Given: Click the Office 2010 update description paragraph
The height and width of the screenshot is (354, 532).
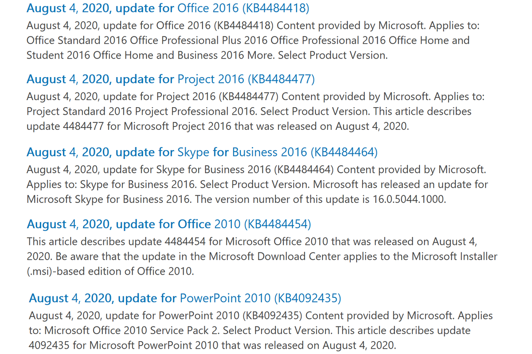Looking at the screenshot, I should coord(262,257).
